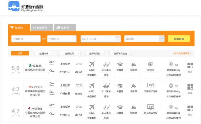Click Spring Airlines logo beside 9C8835
Screen dimensions: 201x124
click(x=30, y=65)
